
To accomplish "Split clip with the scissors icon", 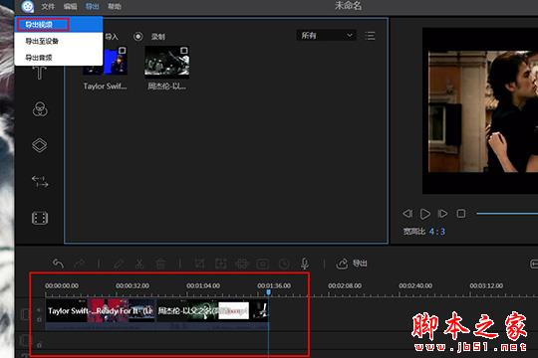I will (139, 264).
